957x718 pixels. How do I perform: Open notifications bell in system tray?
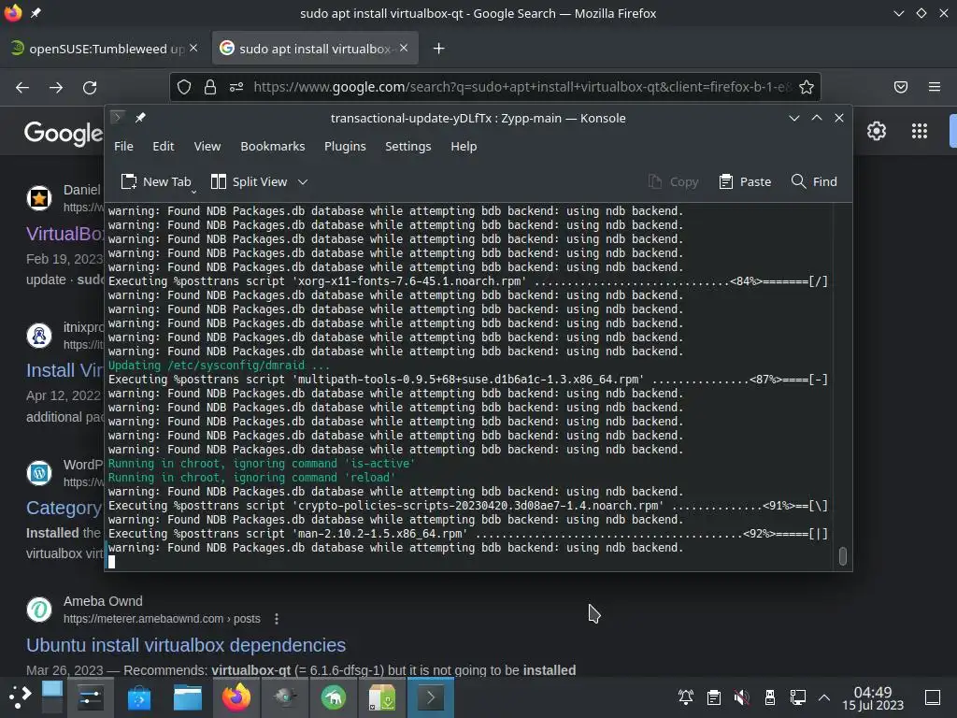pos(685,696)
